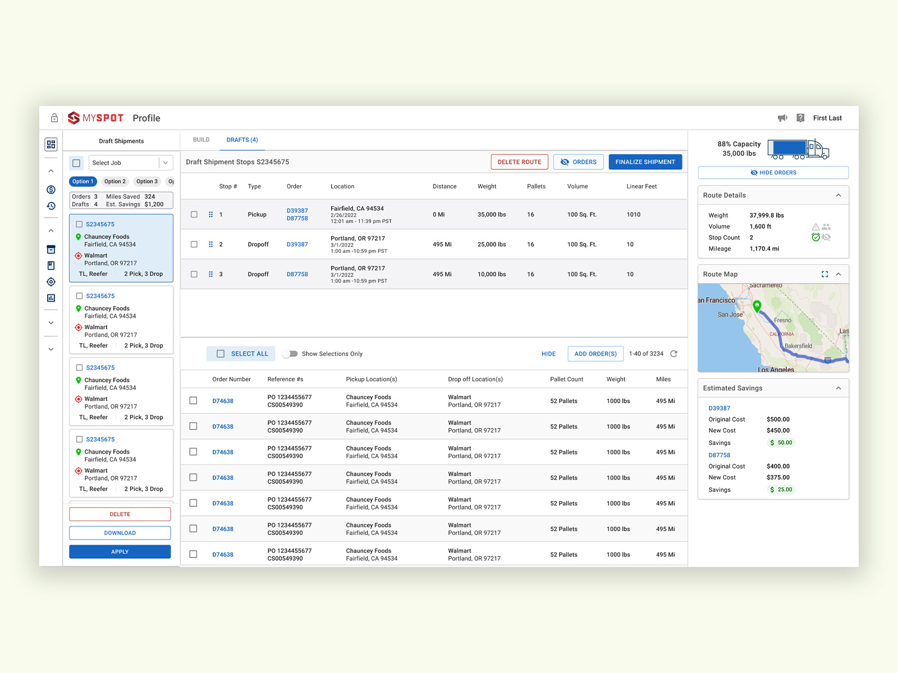This screenshot has height=673, width=898.
Task: Collapse the Estimated Savings panel
Action: tap(839, 388)
